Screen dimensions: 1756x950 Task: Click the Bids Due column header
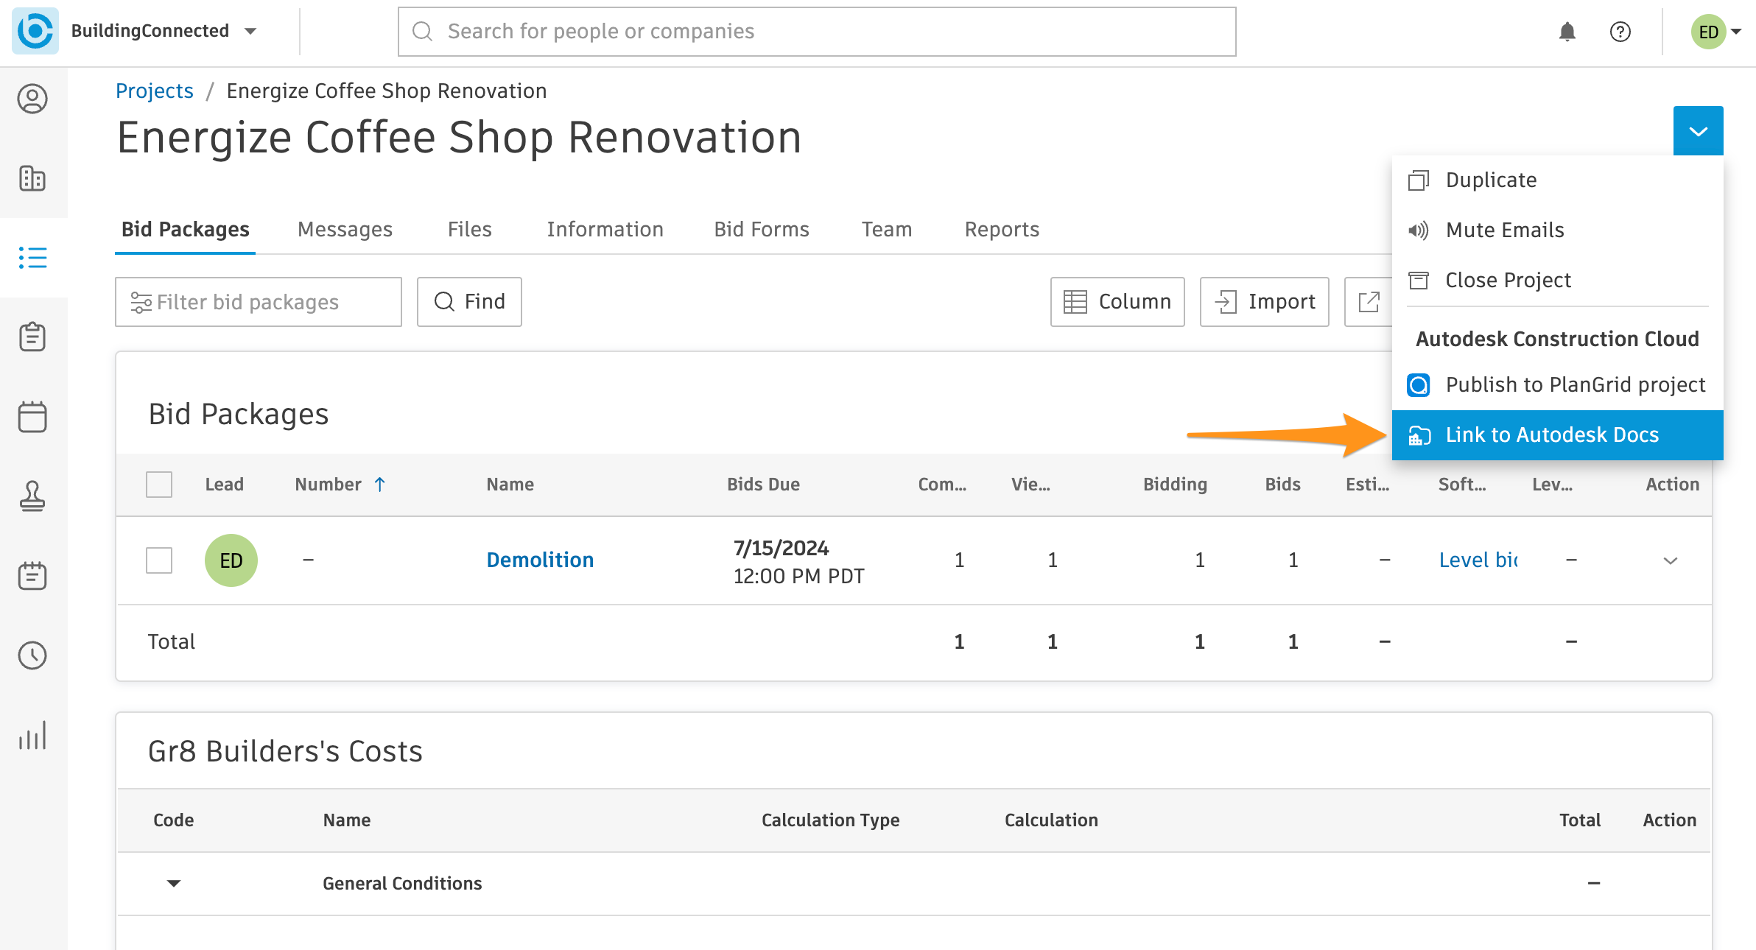[x=763, y=485]
